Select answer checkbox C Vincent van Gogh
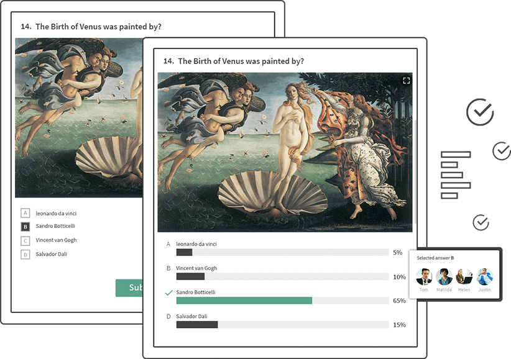Screen dimensions: 511x359 click(25, 241)
